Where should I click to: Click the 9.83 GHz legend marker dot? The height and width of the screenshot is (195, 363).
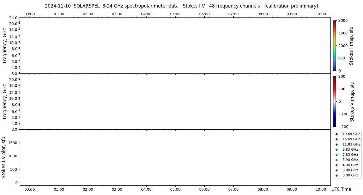[x=336, y=150]
